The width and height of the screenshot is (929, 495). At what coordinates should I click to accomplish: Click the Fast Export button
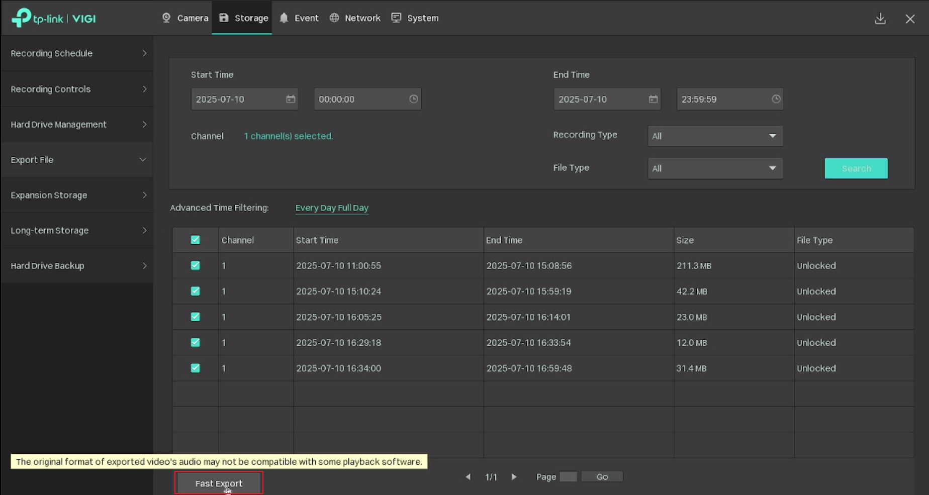(x=218, y=483)
